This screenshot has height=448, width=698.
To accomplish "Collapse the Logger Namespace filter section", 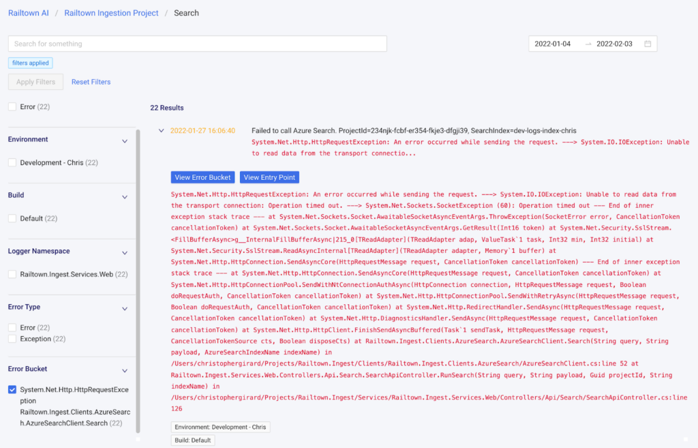I will pos(125,253).
